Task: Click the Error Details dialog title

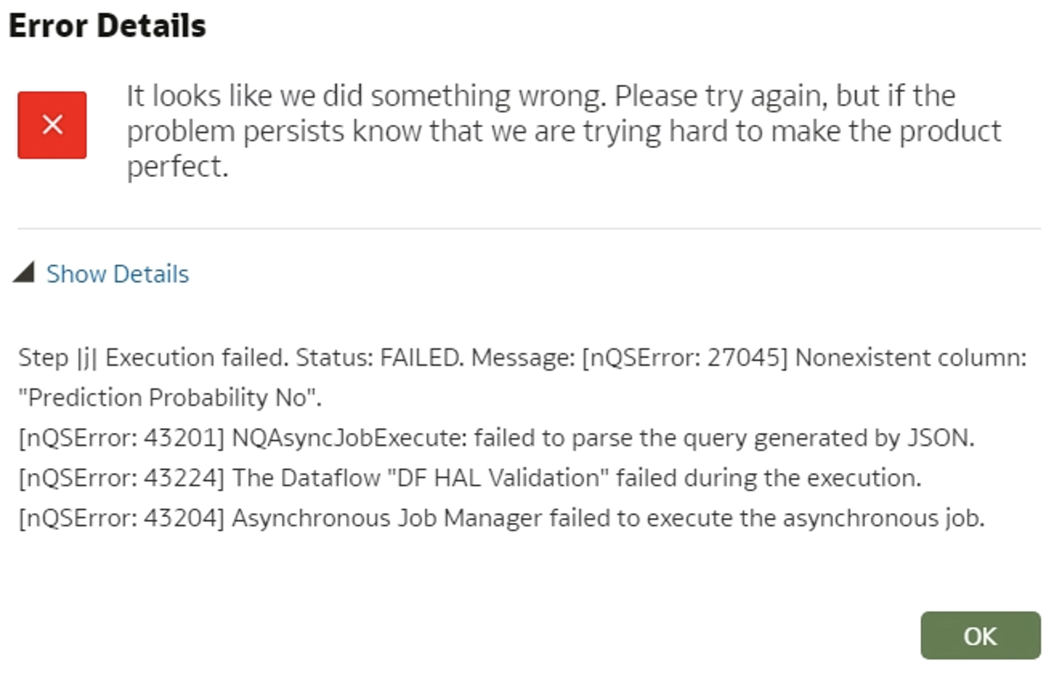Action: tap(107, 26)
